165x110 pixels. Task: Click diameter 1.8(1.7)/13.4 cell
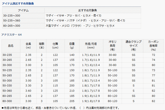91,81
